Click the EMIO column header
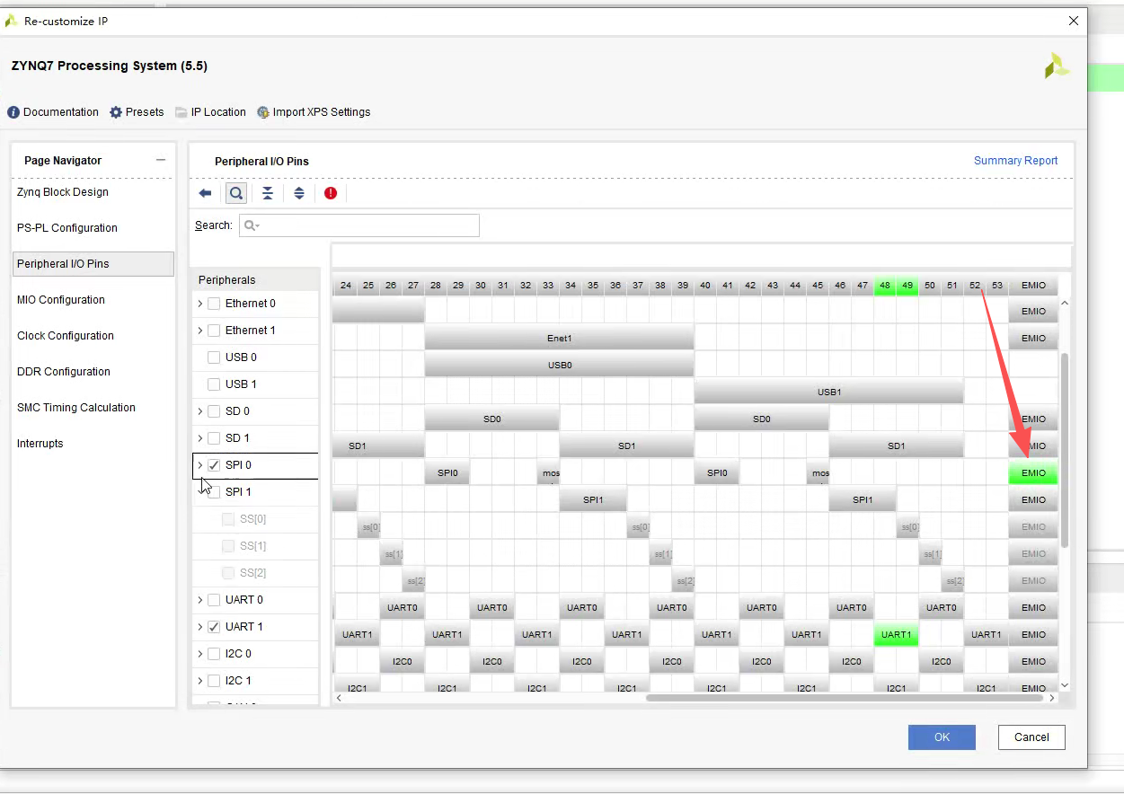 [1033, 286]
